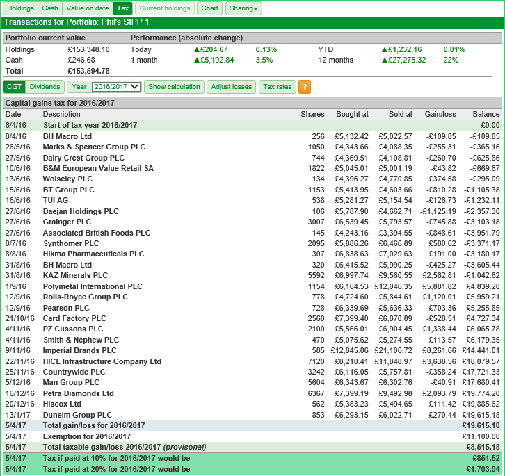
Task: Click Hikma Pharmaceuticals PLC
Action: pyautogui.click(x=93, y=254)
